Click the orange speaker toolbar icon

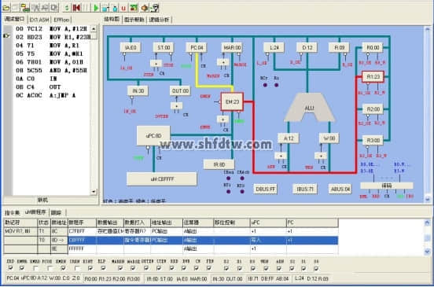click(145, 8)
